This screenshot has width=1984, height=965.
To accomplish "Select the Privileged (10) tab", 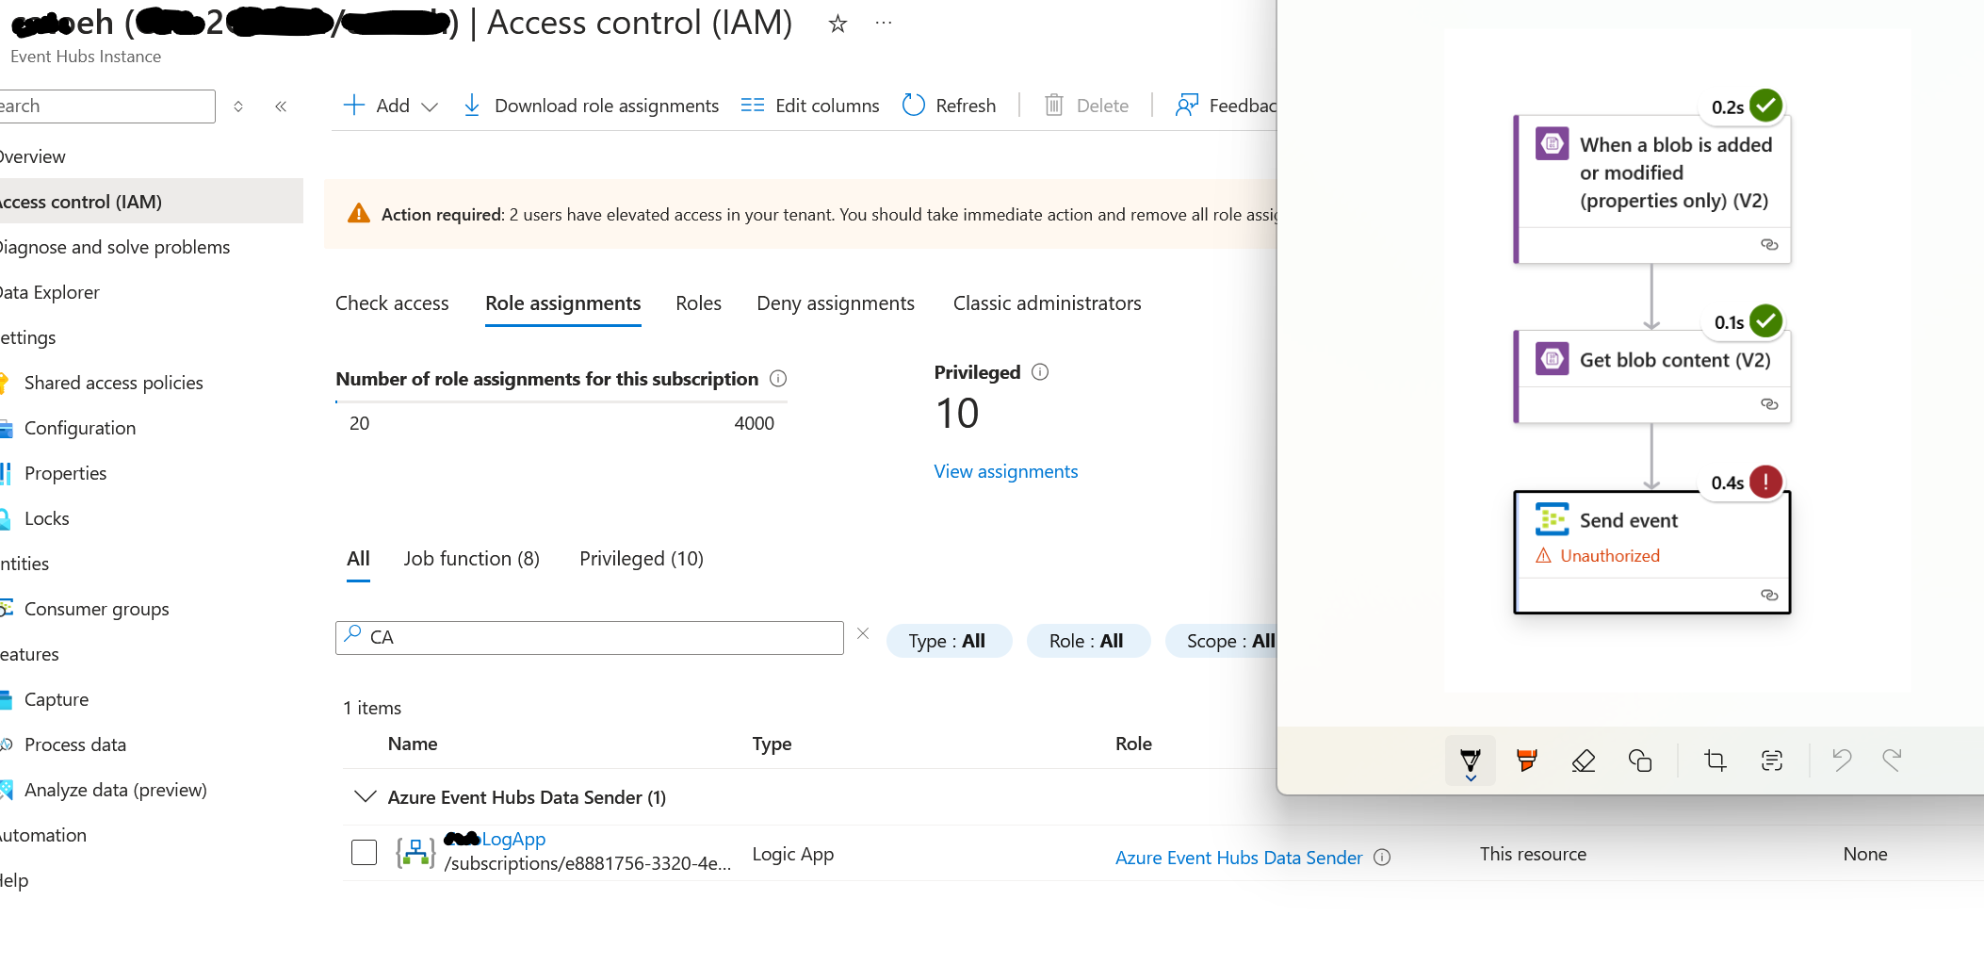I will (642, 559).
